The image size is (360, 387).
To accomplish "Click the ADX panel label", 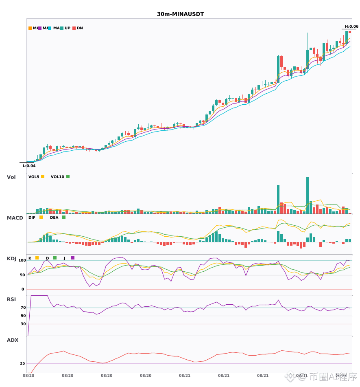I will (13, 340).
